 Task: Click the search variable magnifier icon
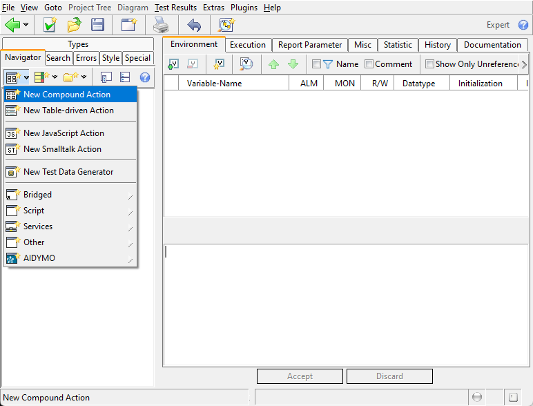(x=246, y=64)
